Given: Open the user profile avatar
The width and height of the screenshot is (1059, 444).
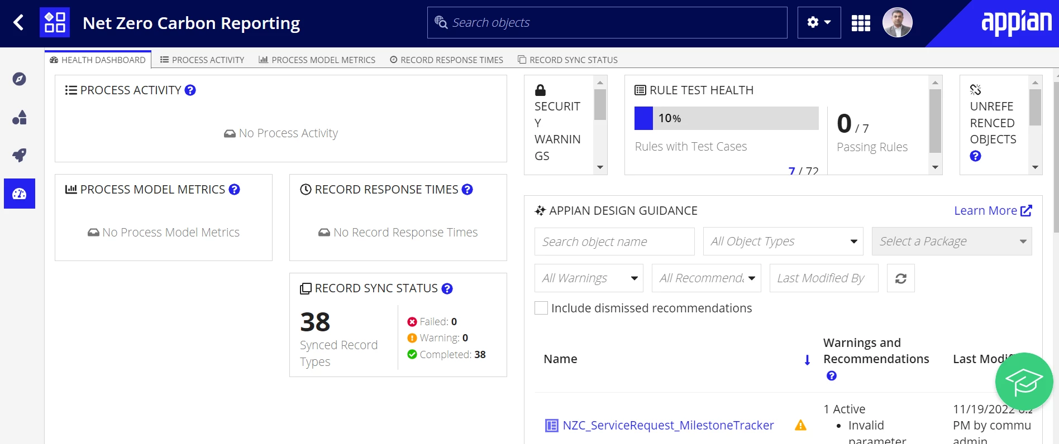Looking at the screenshot, I should pyautogui.click(x=898, y=23).
